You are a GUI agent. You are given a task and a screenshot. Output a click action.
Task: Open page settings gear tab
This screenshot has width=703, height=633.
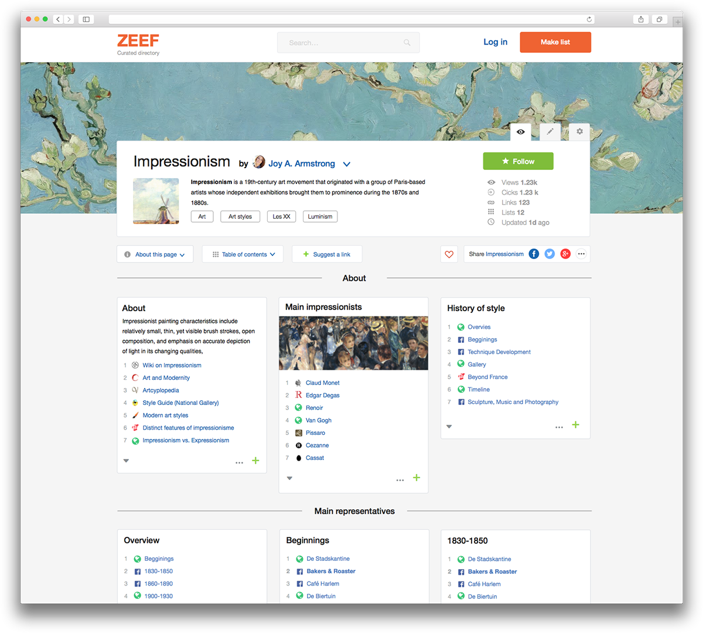point(579,132)
